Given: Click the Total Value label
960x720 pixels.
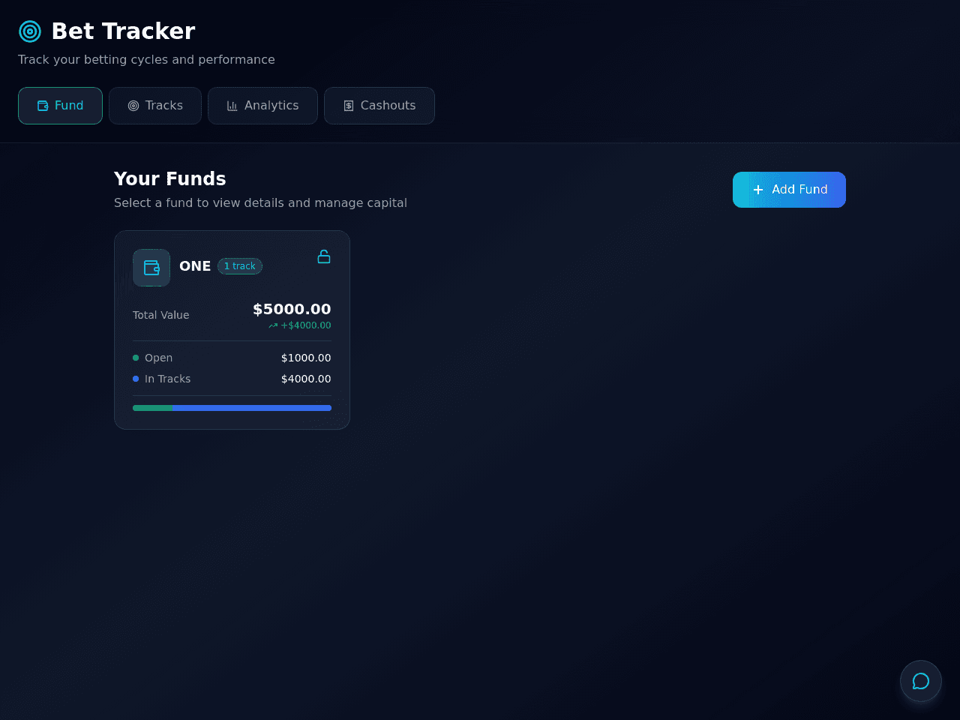Looking at the screenshot, I should pos(161,315).
